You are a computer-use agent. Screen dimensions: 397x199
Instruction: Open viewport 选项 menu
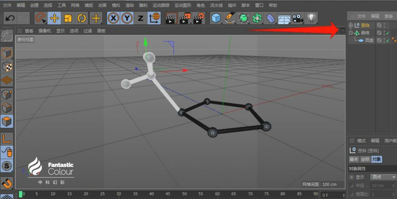coord(74,31)
